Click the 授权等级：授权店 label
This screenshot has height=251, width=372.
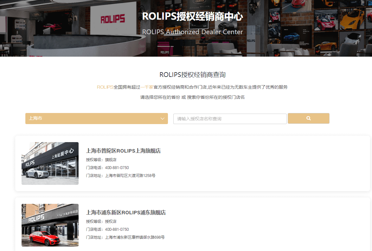pos(101,222)
